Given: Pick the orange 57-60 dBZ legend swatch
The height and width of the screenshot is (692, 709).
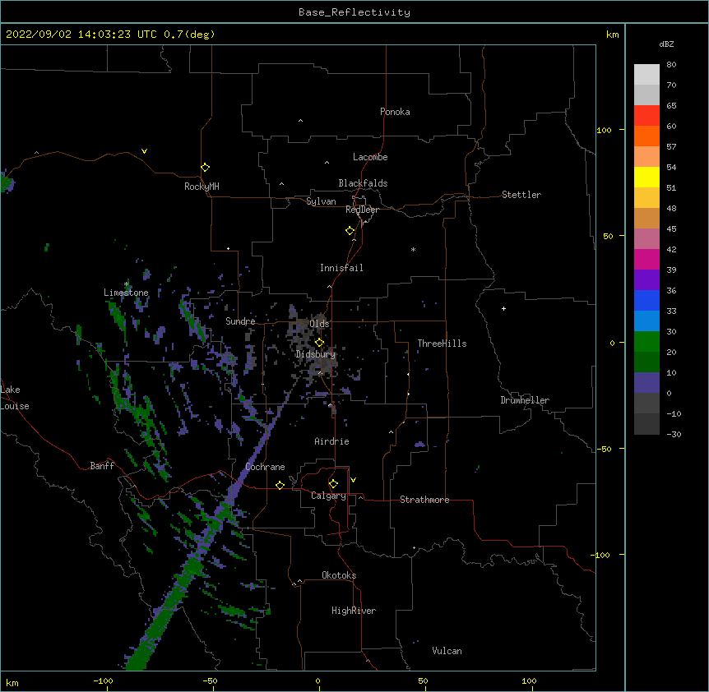Looking at the screenshot, I should click(x=646, y=136).
